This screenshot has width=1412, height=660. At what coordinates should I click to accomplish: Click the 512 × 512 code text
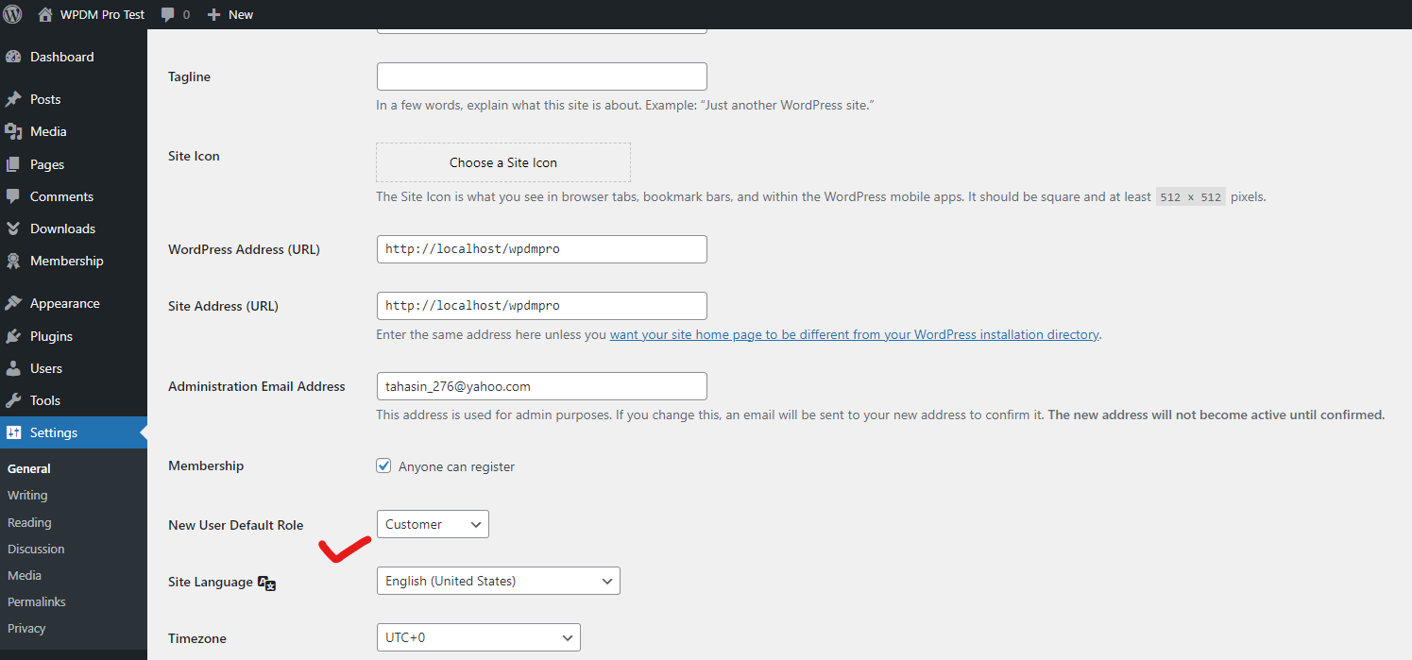[1191, 197]
